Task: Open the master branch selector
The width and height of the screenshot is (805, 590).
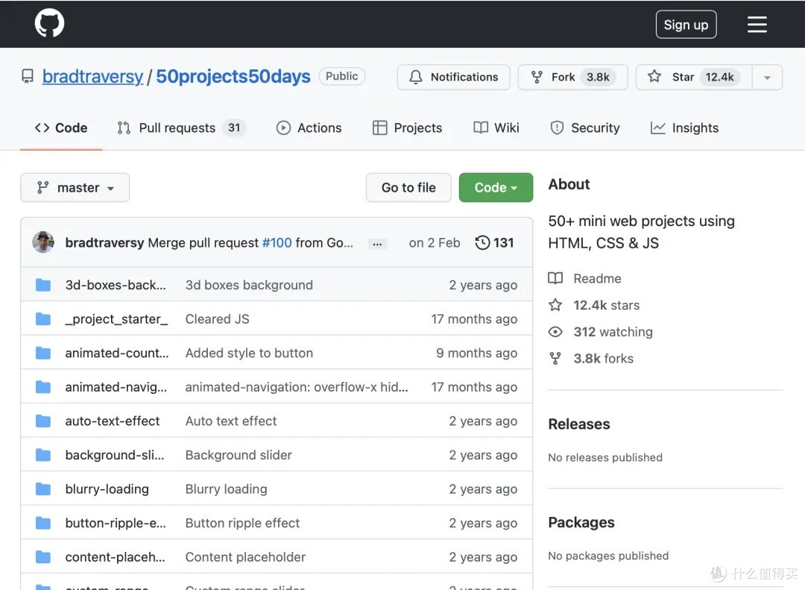Action: point(75,187)
